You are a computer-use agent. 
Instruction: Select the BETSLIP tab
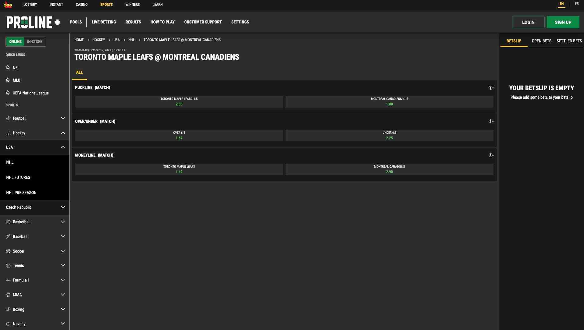pyautogui.click(x=514, y=41)
